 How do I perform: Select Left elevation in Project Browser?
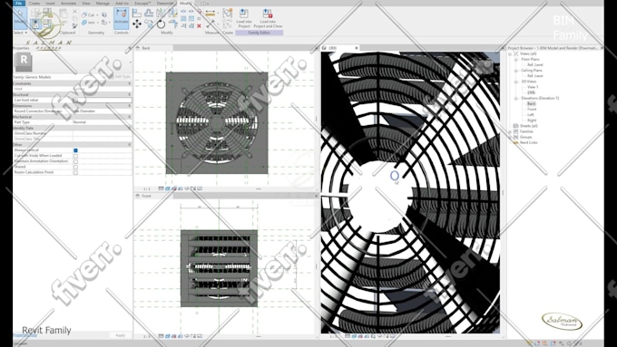click(x=531, y=115)
